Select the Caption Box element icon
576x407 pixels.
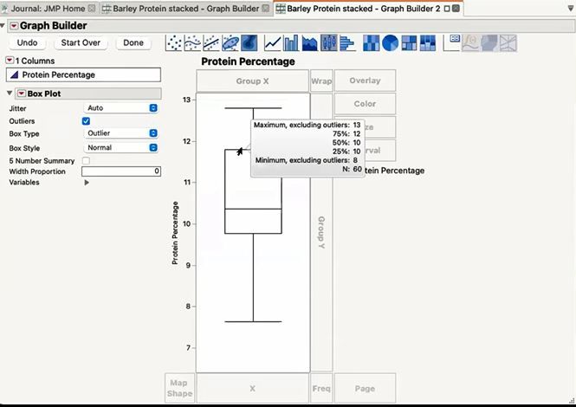[x=451, y=43]
